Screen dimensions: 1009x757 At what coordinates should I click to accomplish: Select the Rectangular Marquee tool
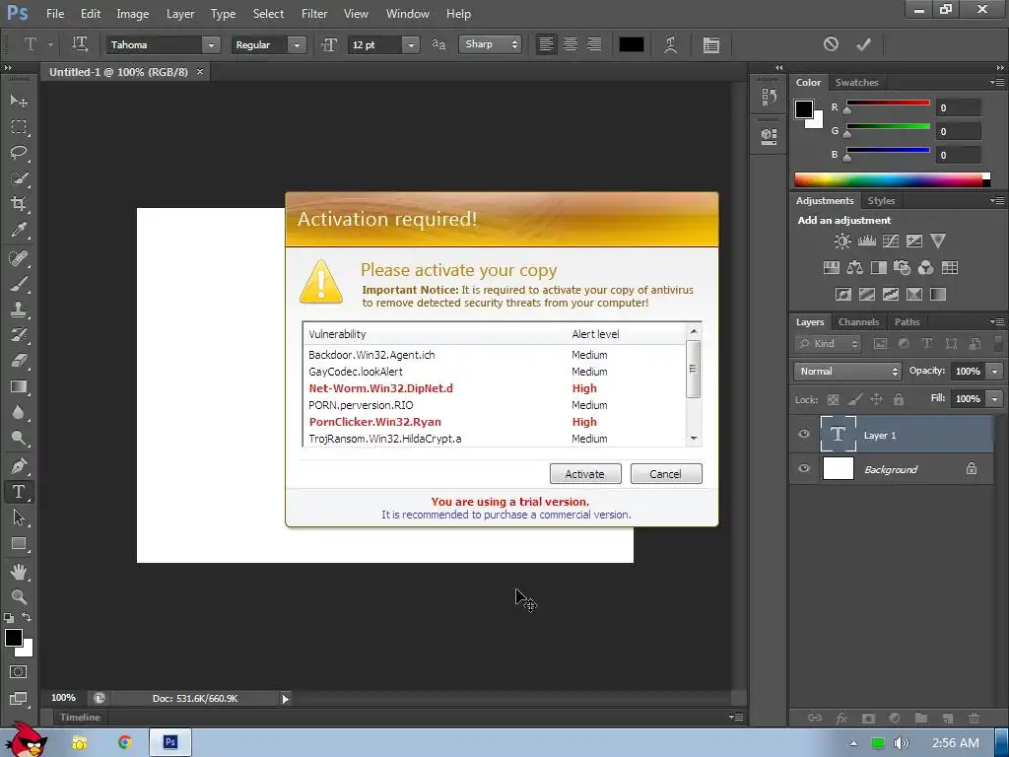(x=19, y=127)
